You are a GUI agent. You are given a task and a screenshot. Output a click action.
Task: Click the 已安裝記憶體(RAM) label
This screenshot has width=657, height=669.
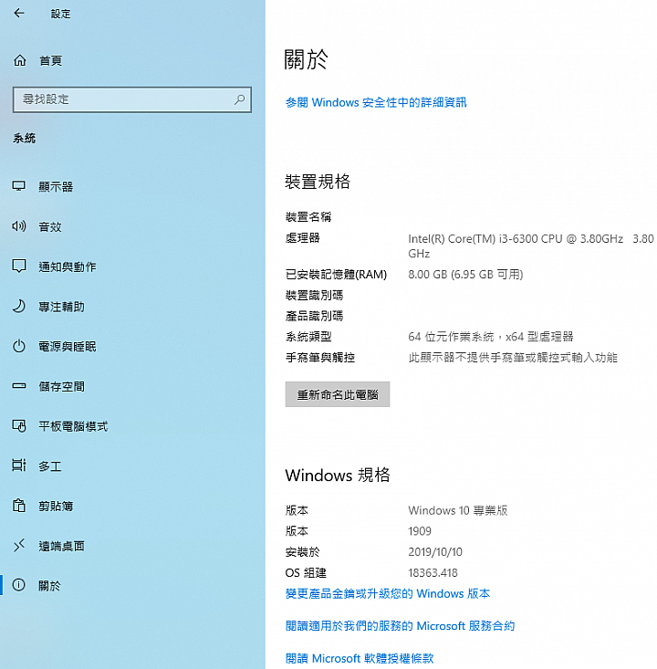pyautogui.click(x=336, y=275)
